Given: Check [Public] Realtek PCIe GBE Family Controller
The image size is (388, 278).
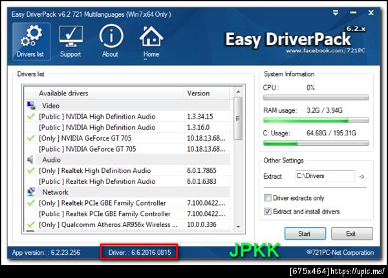Looking at the screenshot, I should [30, 213].
